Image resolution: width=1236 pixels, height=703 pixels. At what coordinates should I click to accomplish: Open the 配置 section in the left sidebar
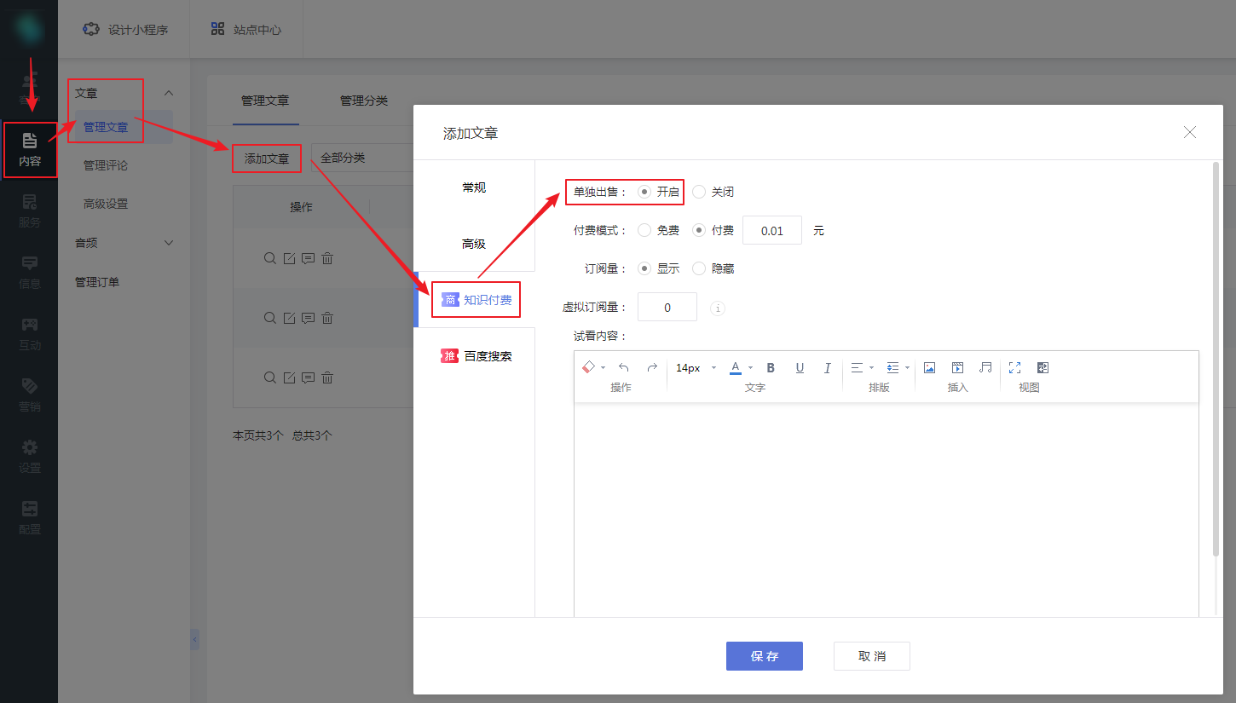30,518
